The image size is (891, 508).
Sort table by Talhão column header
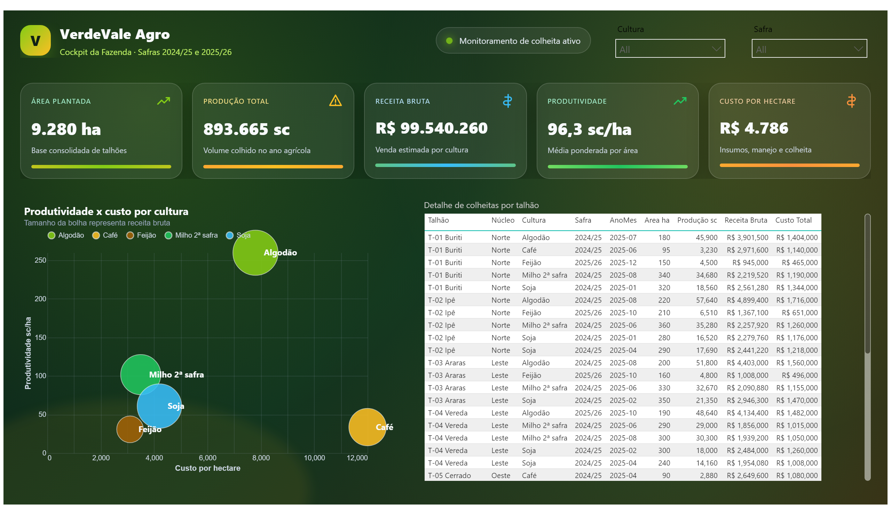[x=438, y=220]
